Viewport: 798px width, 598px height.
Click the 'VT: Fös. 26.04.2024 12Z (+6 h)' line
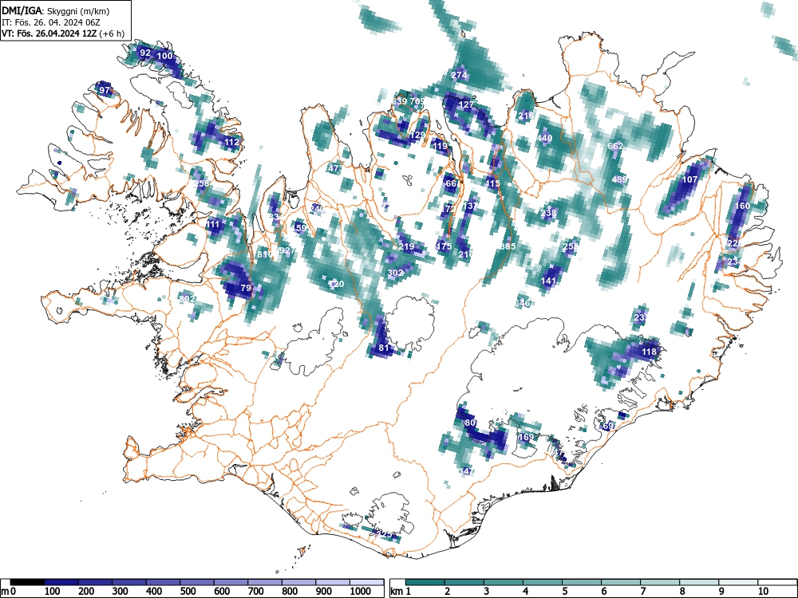click(x=63, y=33)
